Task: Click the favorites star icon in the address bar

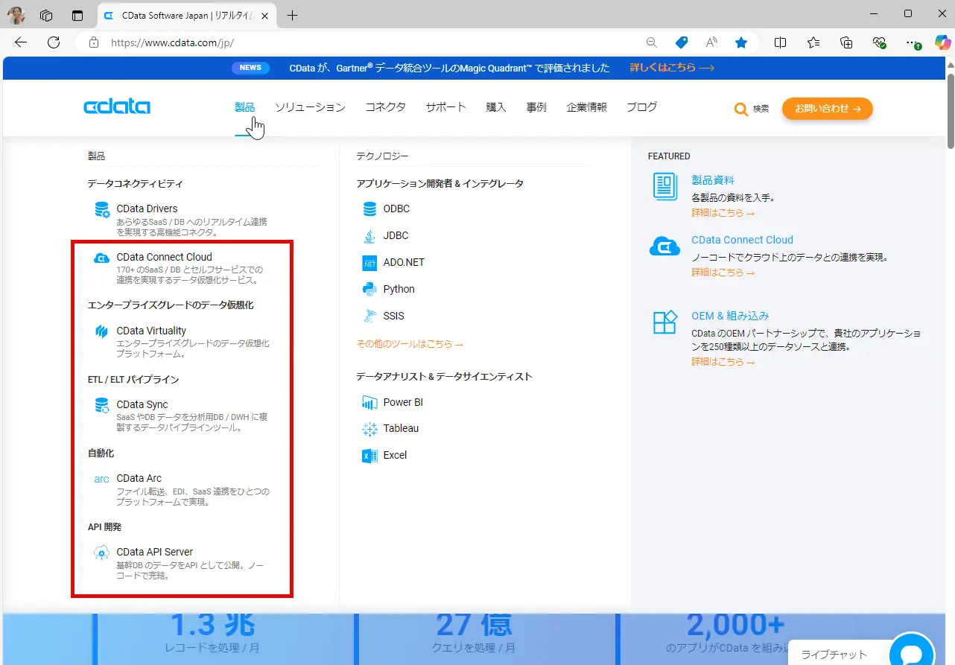Action: click(741, 42)
